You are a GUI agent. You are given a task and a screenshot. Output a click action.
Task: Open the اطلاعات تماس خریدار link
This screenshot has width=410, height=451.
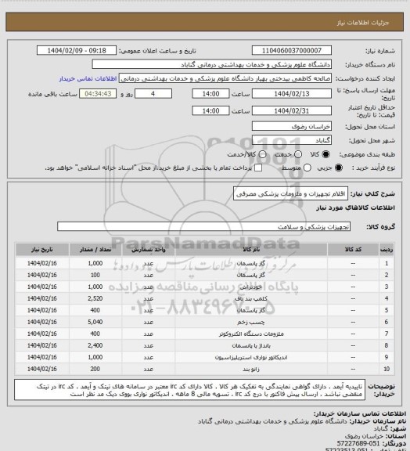[88, 78]
